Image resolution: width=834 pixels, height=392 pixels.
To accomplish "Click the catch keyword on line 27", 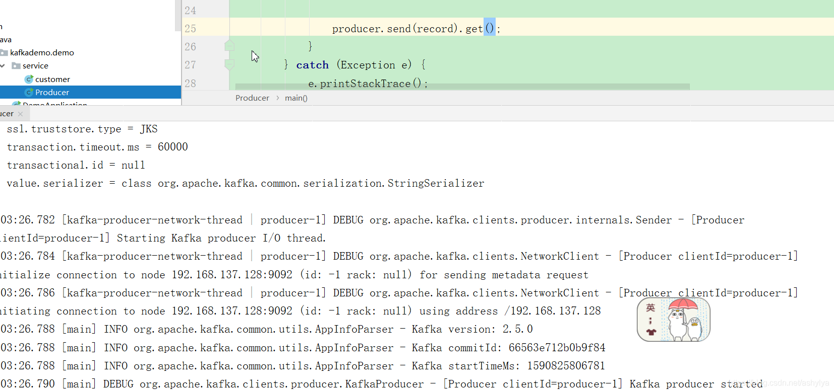I will tap(312, 65).
